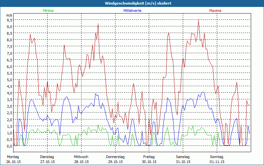Select the Dienstag day label
The image size is (264, 165).
[x=47, y=157]
